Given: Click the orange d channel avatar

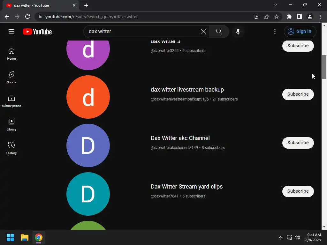Looking at the screenshot, I should pyautogui.click(x=88, y=97).
